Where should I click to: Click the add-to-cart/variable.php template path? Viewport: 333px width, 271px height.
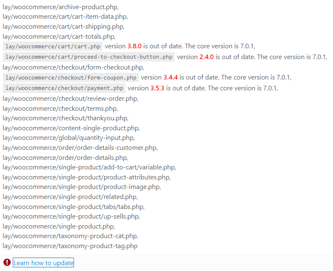click(x=89, y=167)
